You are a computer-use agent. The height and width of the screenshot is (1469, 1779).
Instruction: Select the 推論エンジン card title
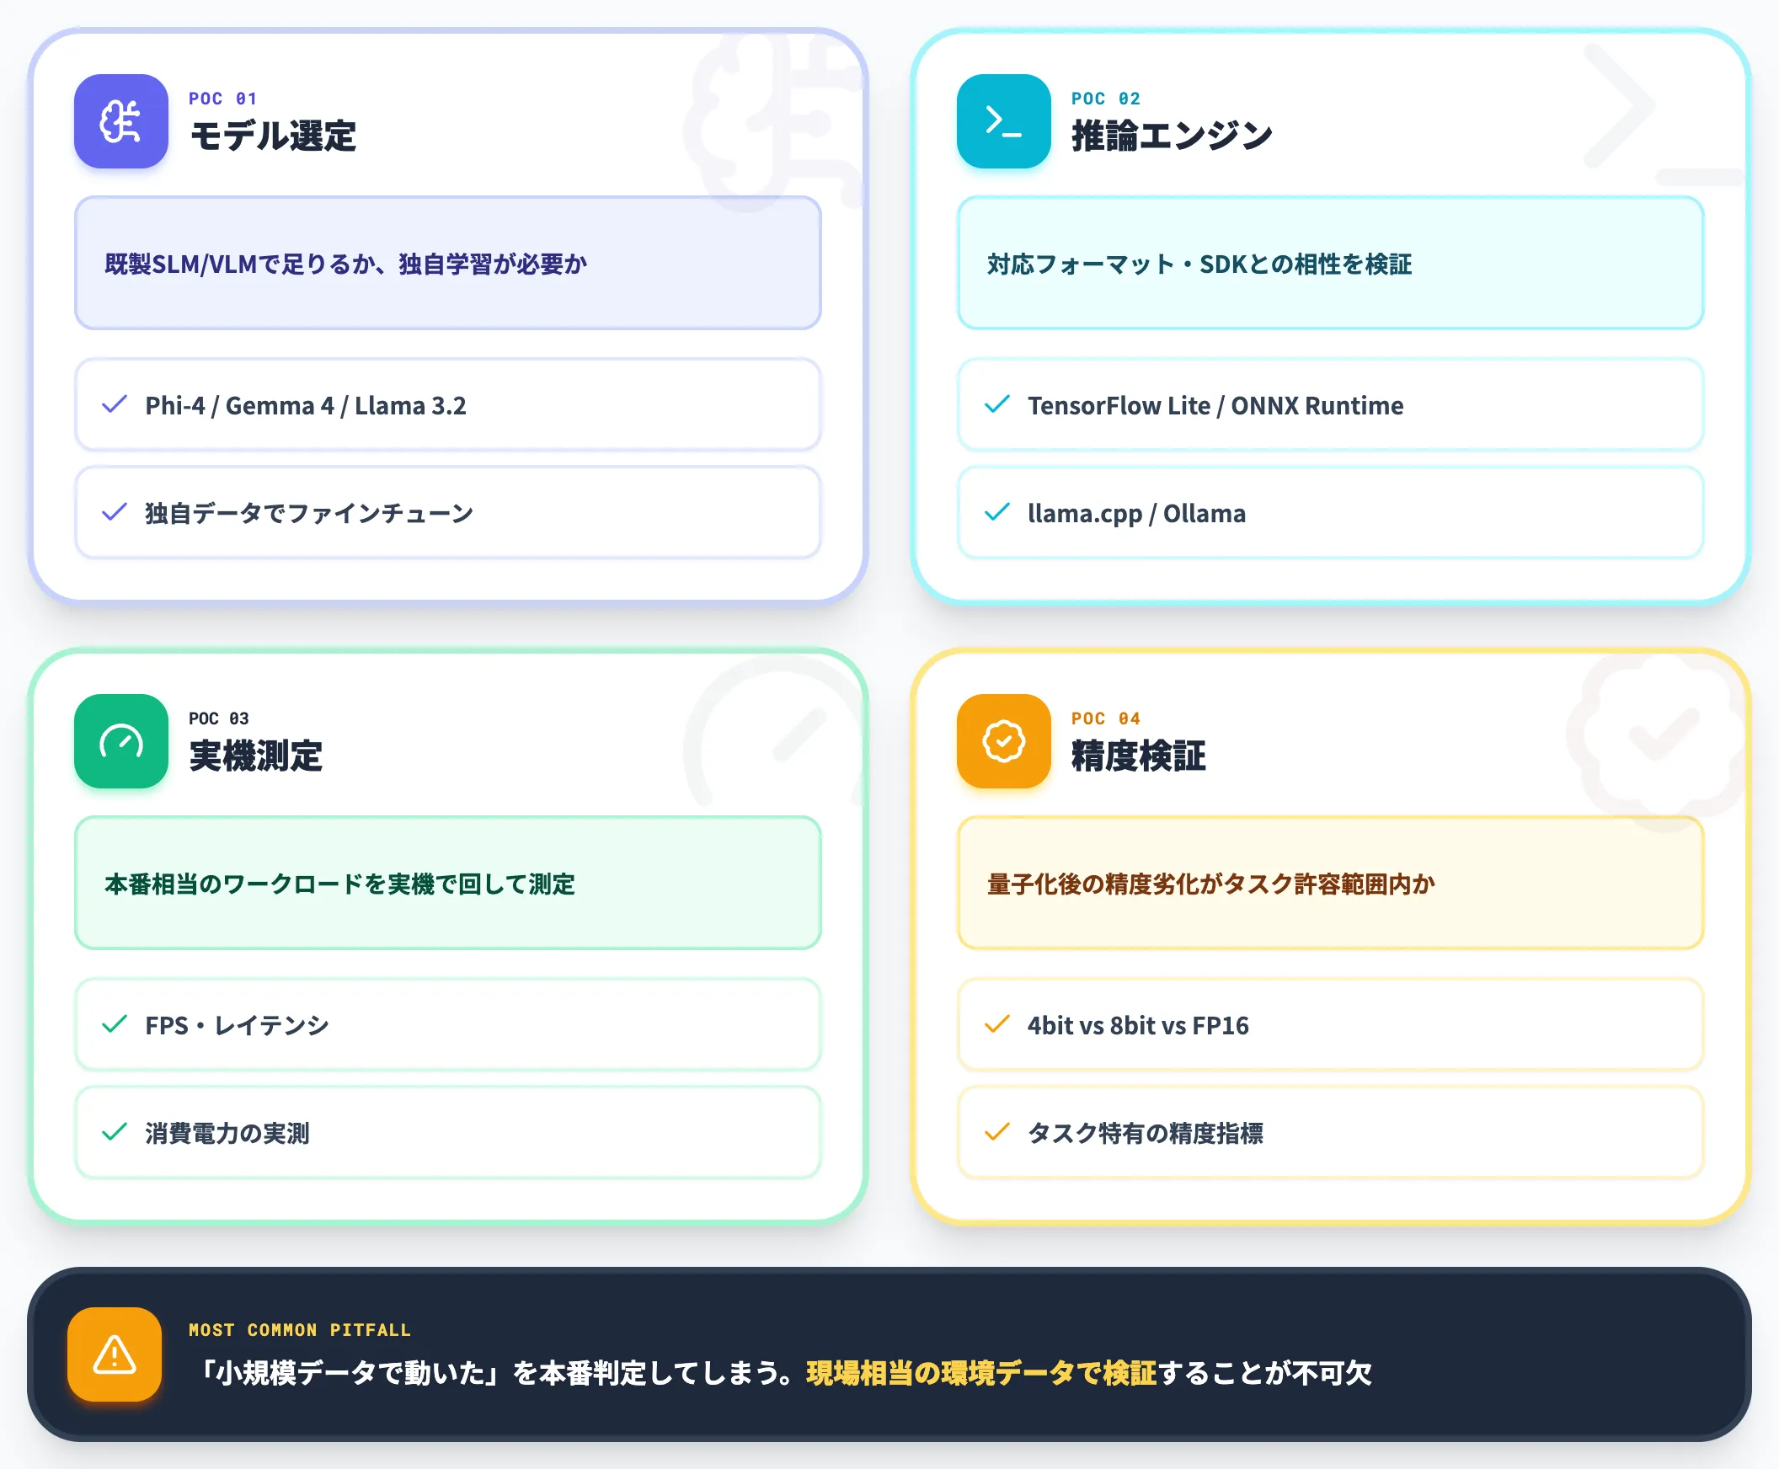point(1173,136)
